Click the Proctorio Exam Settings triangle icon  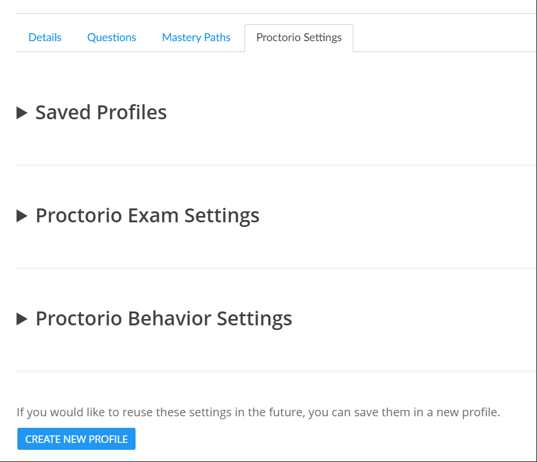tap(22, 215)
